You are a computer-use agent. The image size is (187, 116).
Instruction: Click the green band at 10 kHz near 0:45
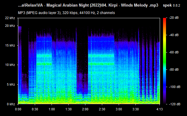[44, 64]
